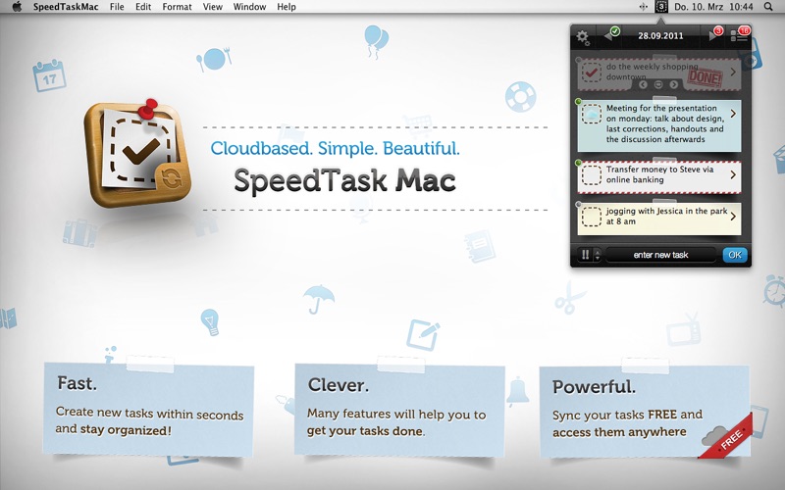Open the File menu
The height and width of the screenshot is (490, 785).
coord(117,7)
